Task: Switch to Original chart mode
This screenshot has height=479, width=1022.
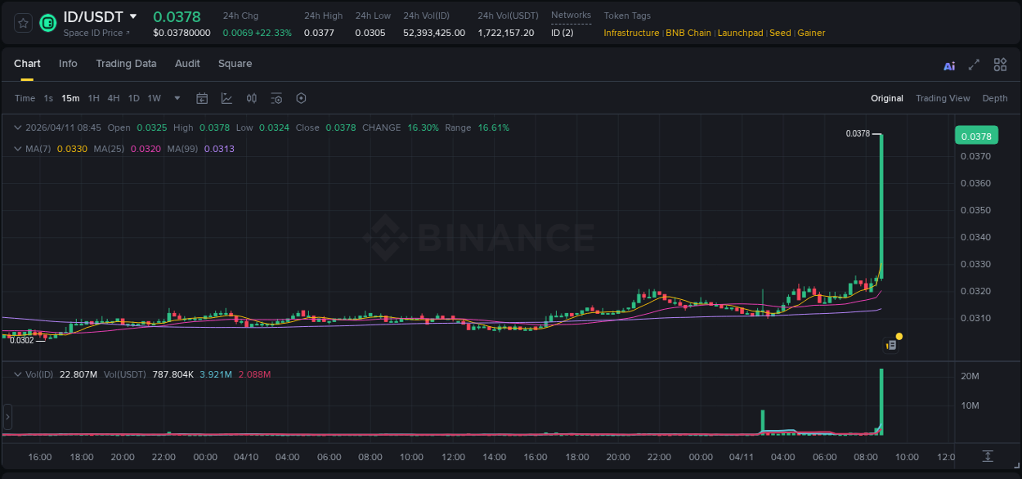Action: pos(887,98)
